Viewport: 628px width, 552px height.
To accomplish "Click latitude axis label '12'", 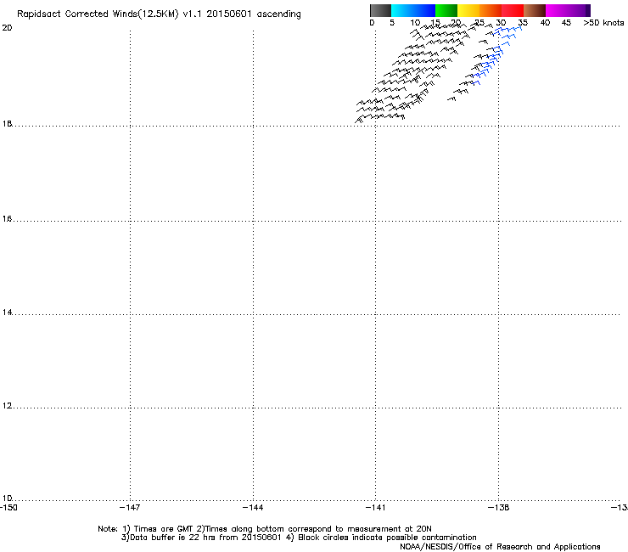I will [x=7, y=406].
